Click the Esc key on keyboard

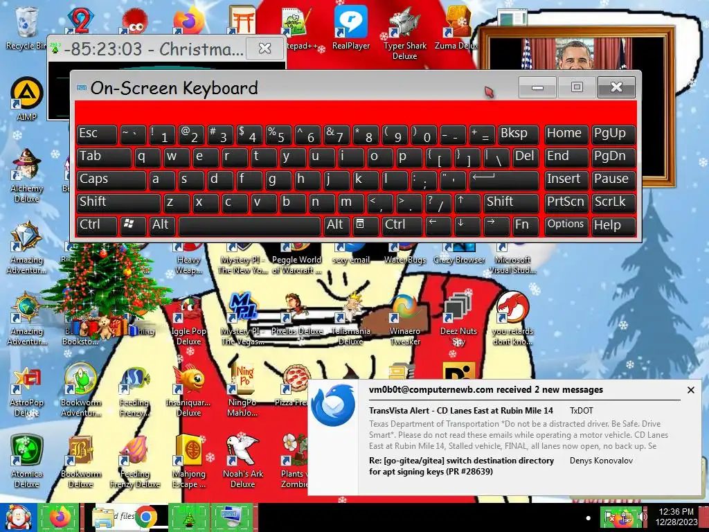(x=97, y=134)
